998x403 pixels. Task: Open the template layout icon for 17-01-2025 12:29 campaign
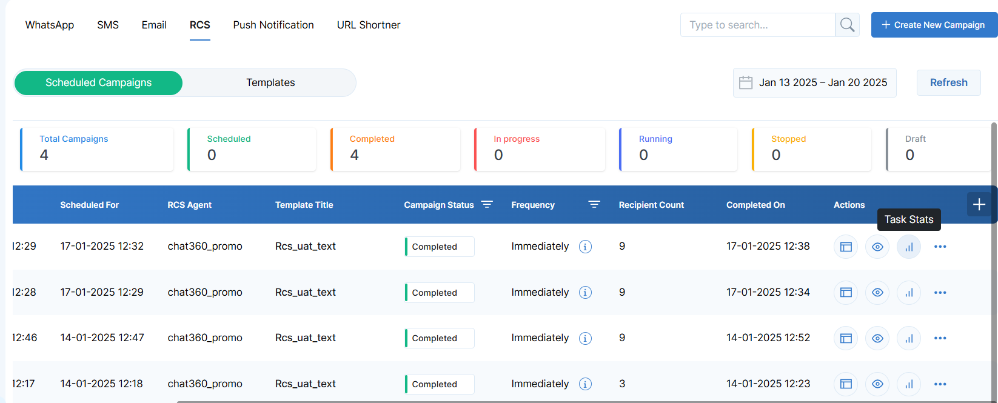(x=846, y=293)
